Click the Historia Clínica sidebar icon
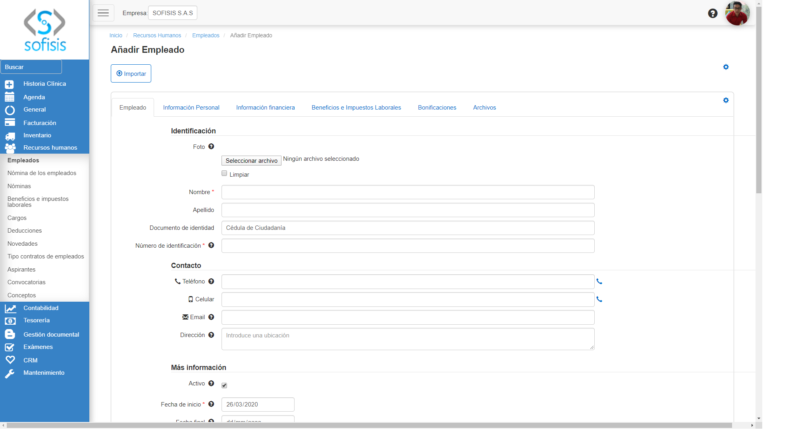The height and width of the screenshot is (443, 794). coord(10,84)
